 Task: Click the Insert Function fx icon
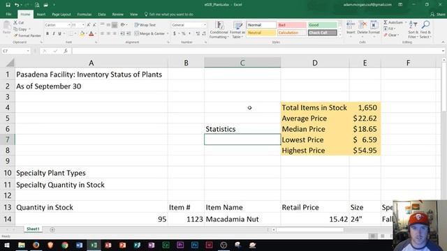(x=66, y=51)
